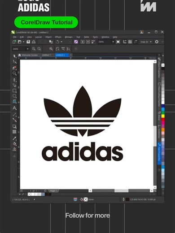Open the Object menu

click(x=48, y=37)
